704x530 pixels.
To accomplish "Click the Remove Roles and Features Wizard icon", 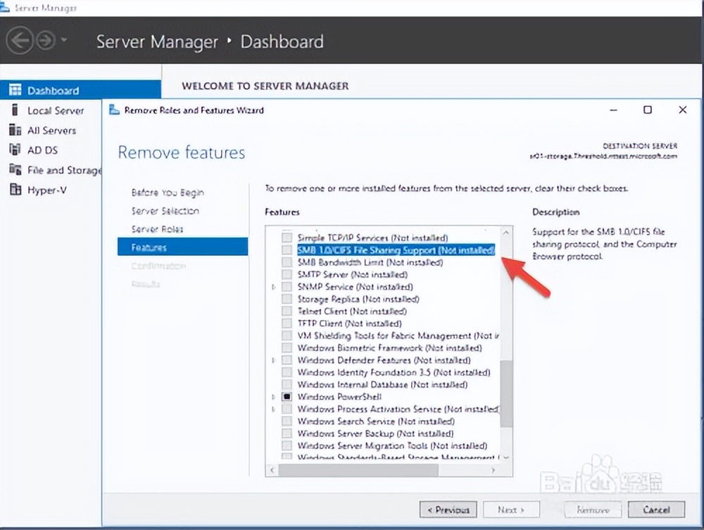I will point(115,110).
